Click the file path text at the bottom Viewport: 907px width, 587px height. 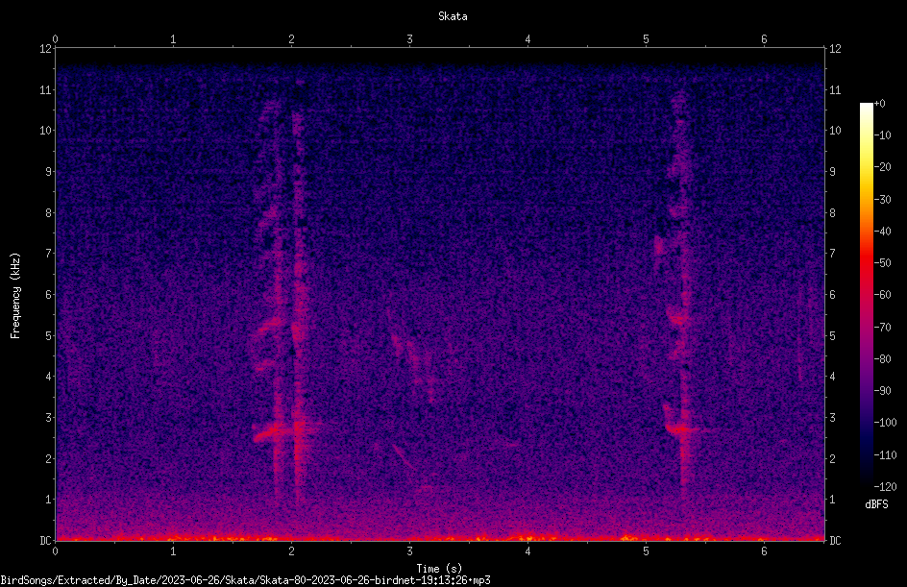point(245,580)
